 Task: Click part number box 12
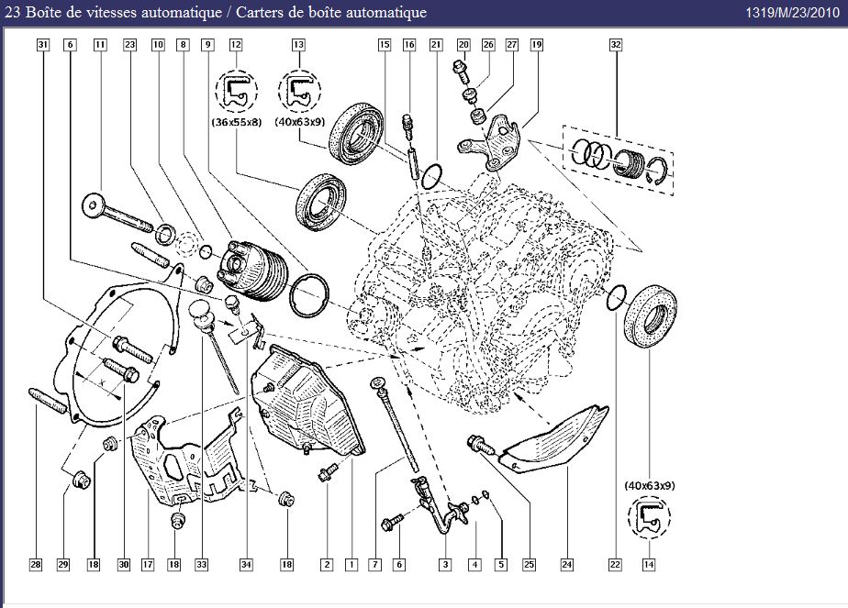click(x=236, y=45)
